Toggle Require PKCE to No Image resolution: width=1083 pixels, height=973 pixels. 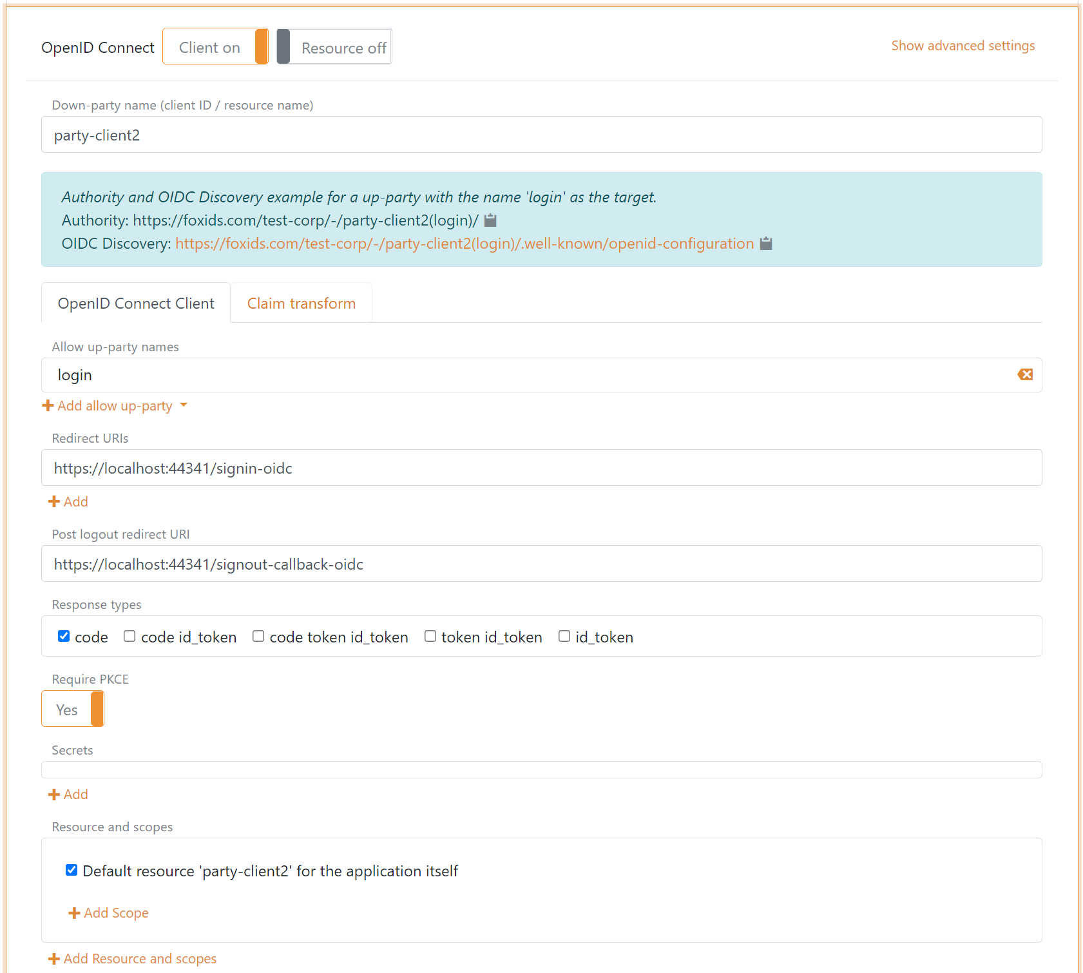(x=73, y=709)
